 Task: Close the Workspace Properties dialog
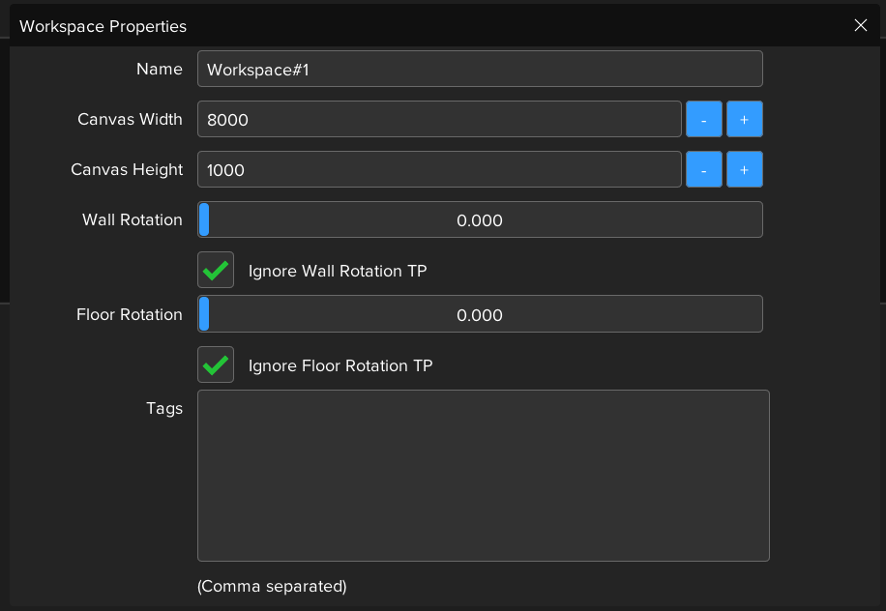pyautogui.click(x=860, y=26)
